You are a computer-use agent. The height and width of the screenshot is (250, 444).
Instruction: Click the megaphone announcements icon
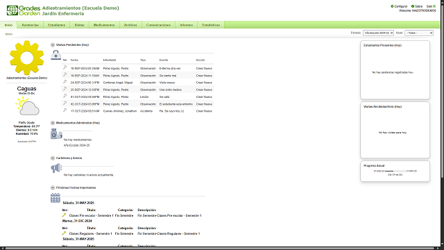(x=56, y=168)
